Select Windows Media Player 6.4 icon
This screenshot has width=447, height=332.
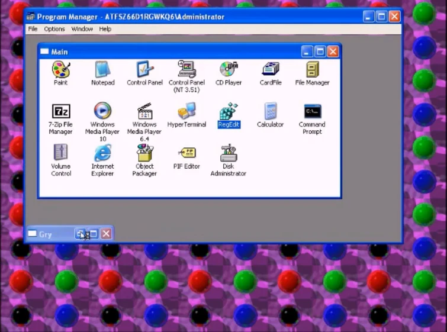[145, 111]
